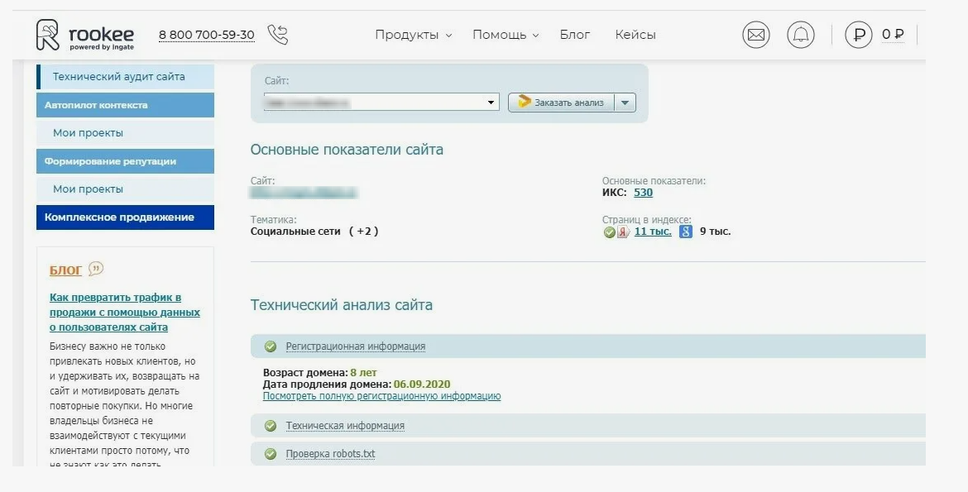The image size is (968, 492).
Task: Click the phone callback icon
Action: coord(278,35)
